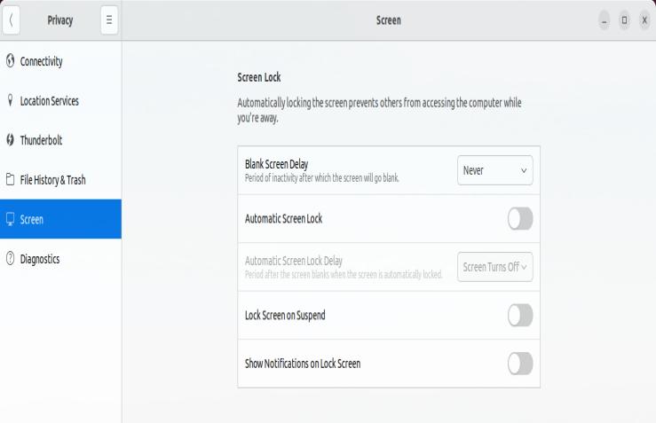This screenshot has height=423, width=656.
Task: Click the File History & Trash icon
Action: 11,180
